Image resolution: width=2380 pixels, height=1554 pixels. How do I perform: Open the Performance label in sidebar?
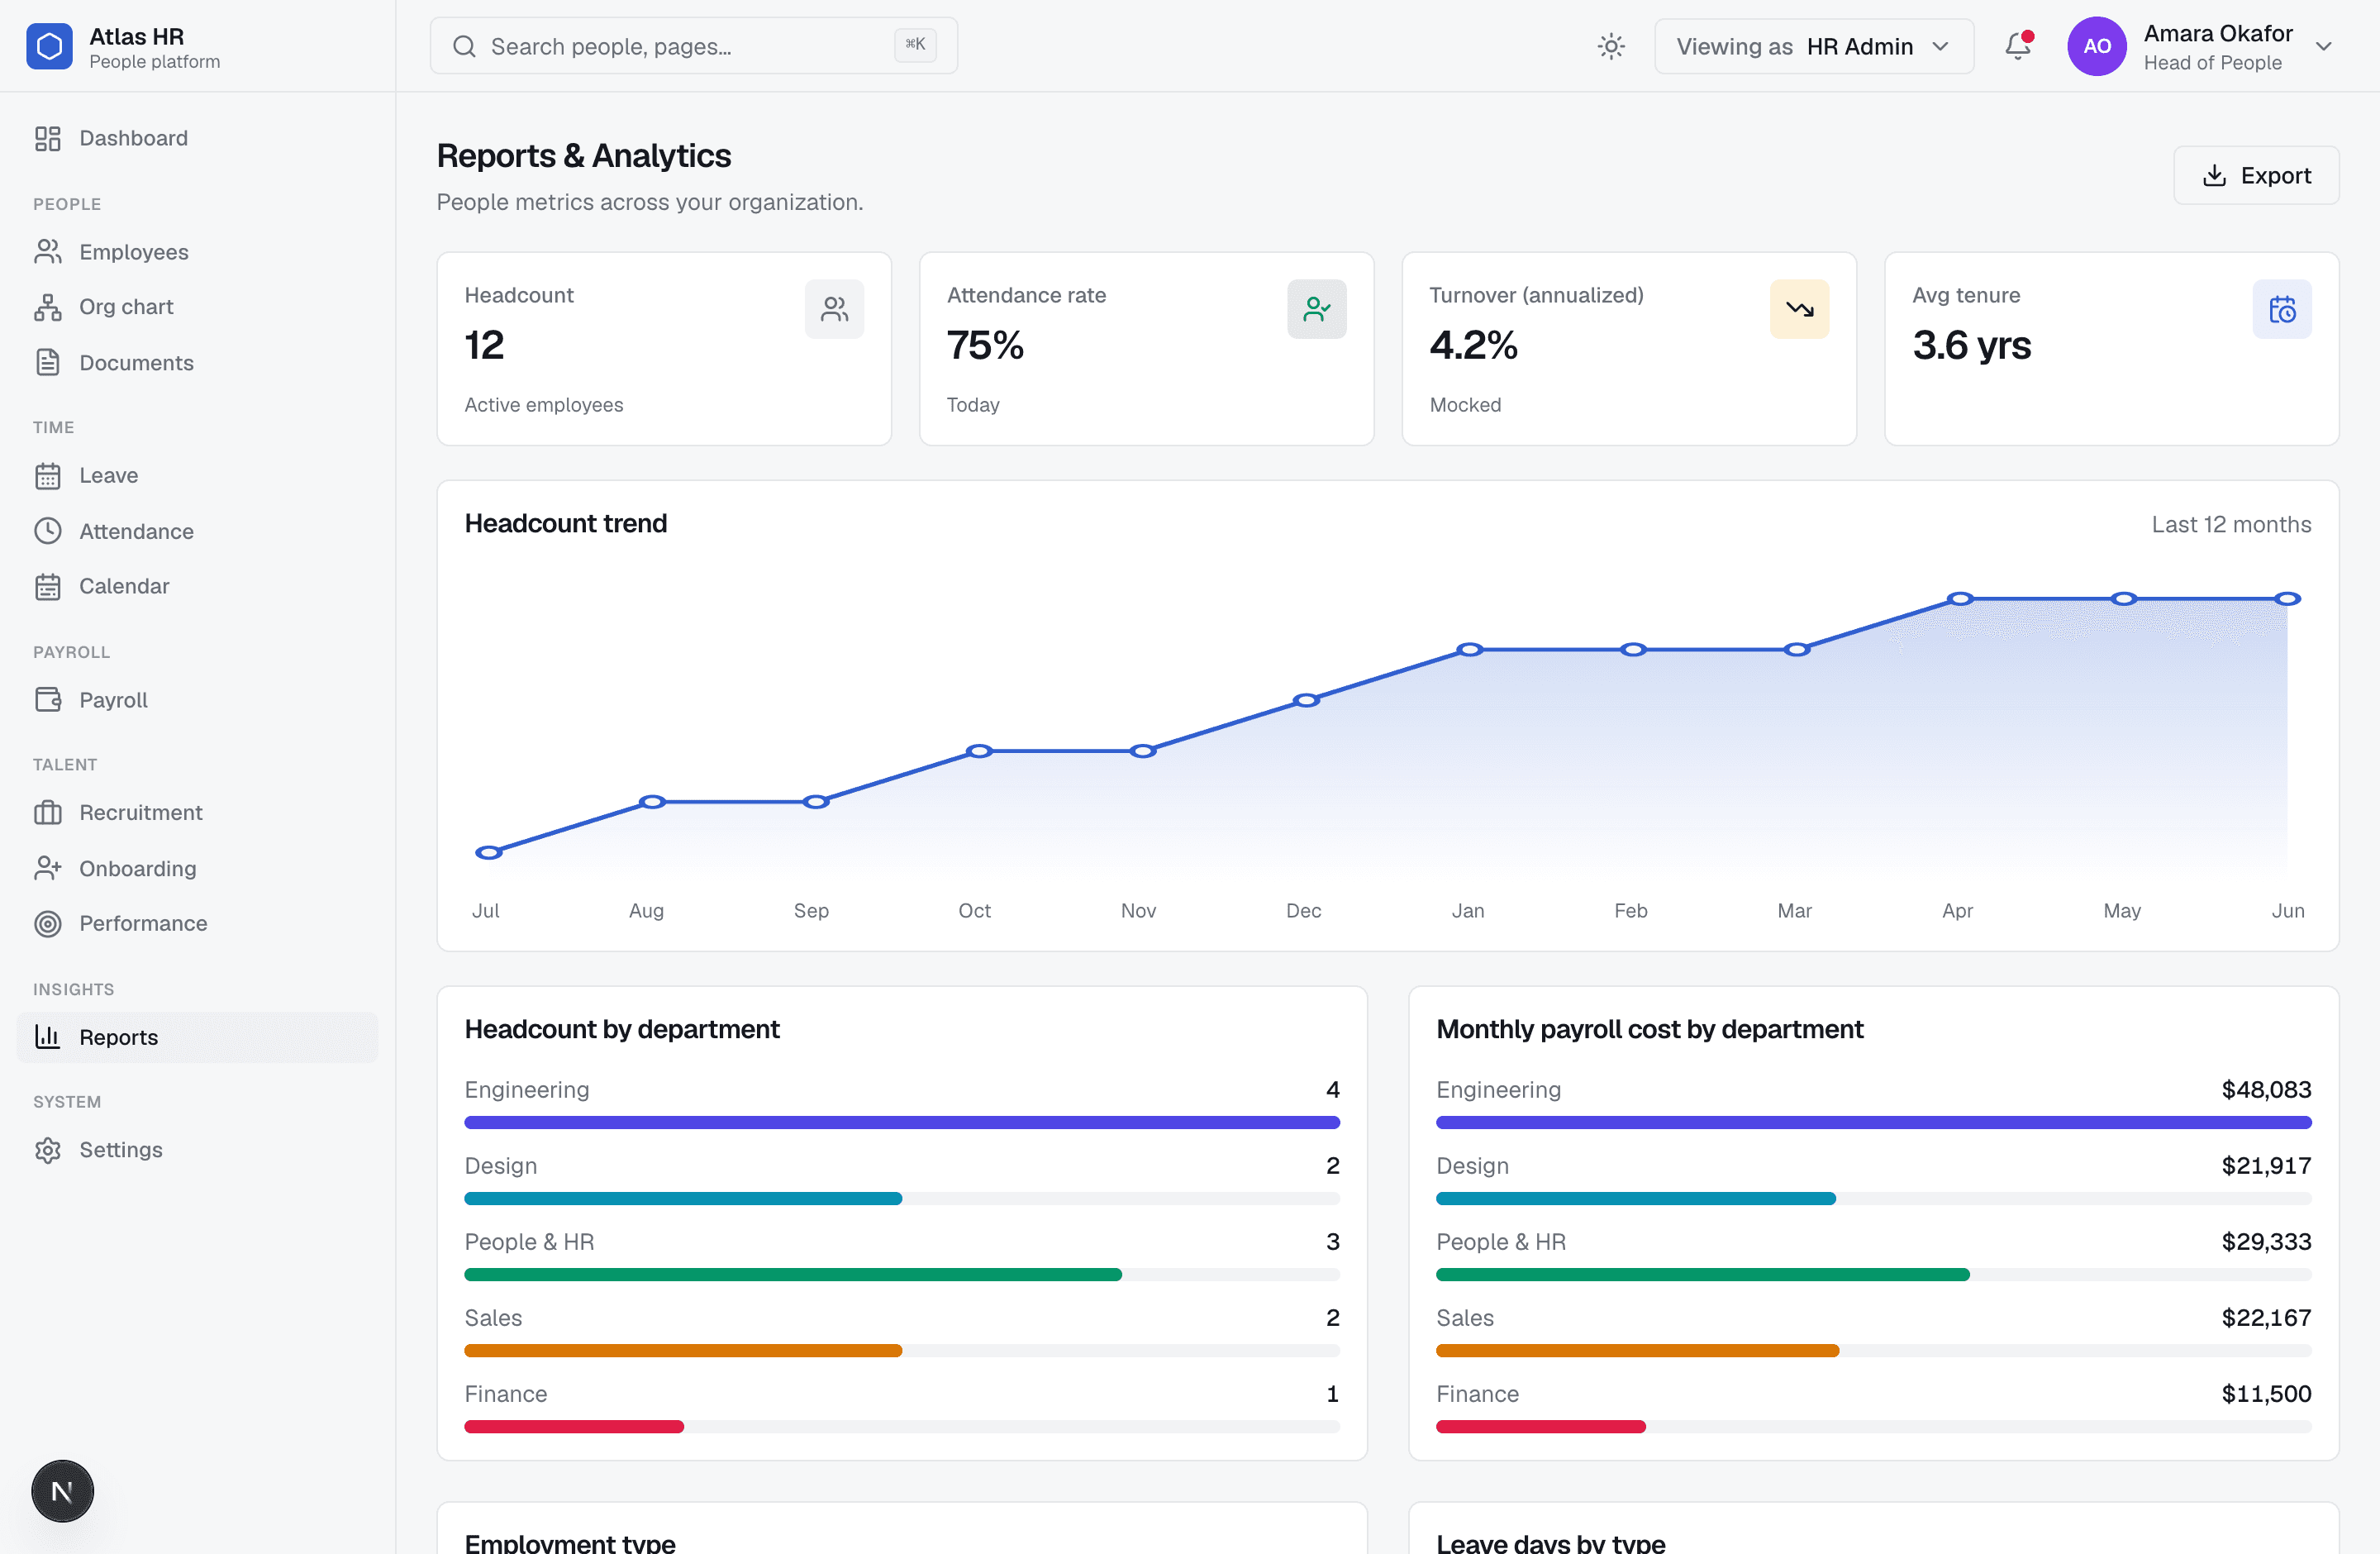(x=143, y=923)
